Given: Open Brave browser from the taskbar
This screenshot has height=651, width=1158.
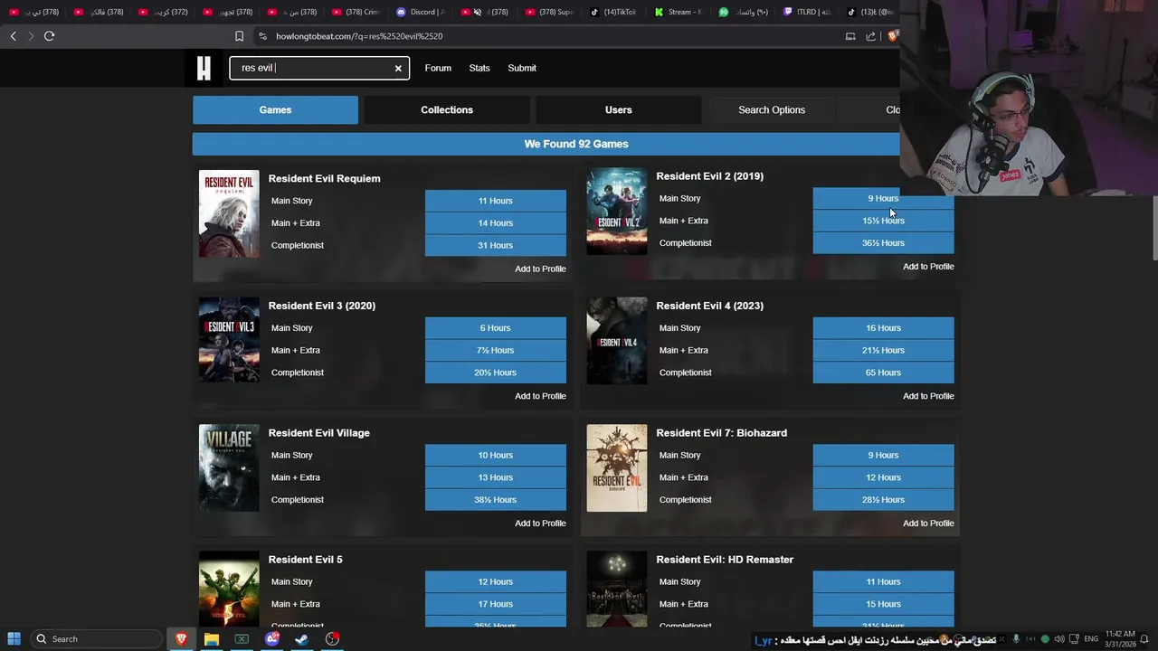Looking at the screenshot, I should 181,639.
